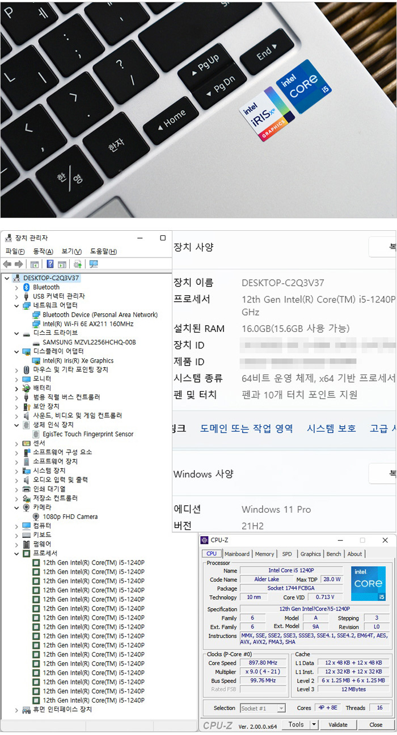Open the 시스템 보호 link
This screenshot has height=735, width=397.
331,429
